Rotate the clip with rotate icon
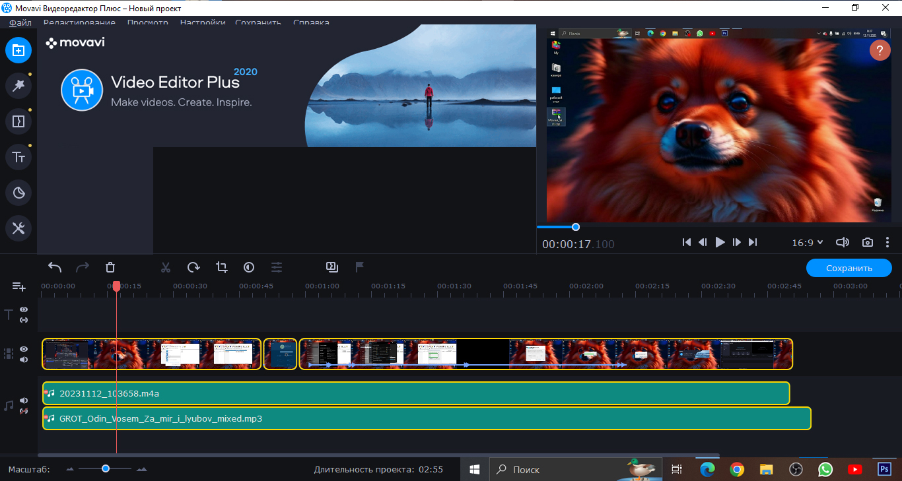Image resolution: width=902 pixels, height=481 pixels. [193, 267]
